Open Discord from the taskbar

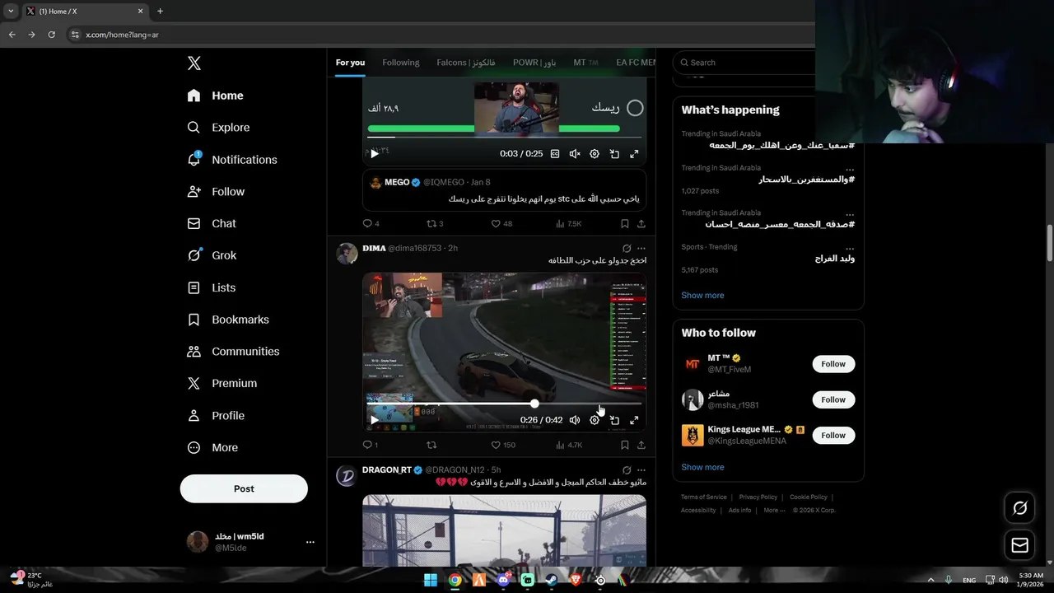click(x=503, y=580)
